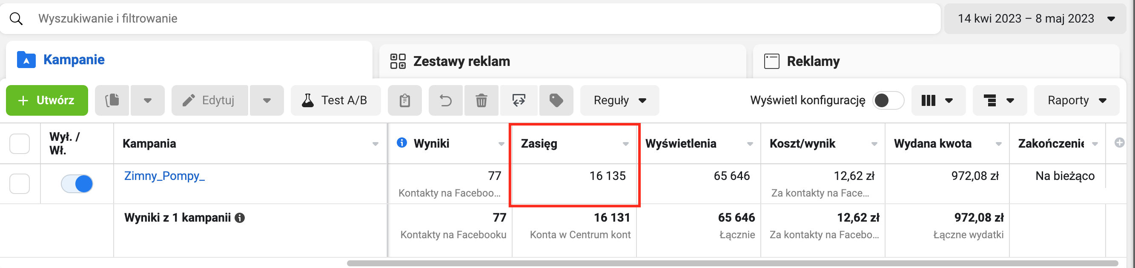Click the Wyniki info icon
1135x268 pixels.
click(x=401, y=143)
